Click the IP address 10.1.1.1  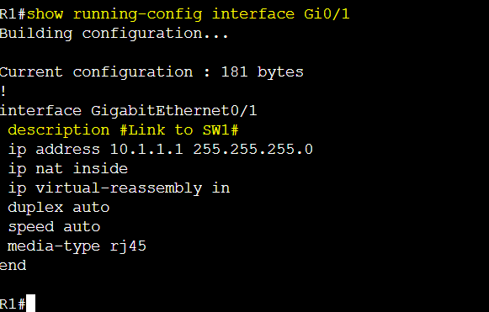click(x=146, y=150)
